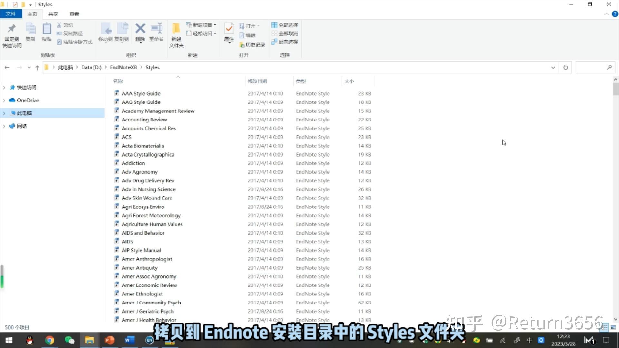Switch to the Share (共享) tab

53,14
